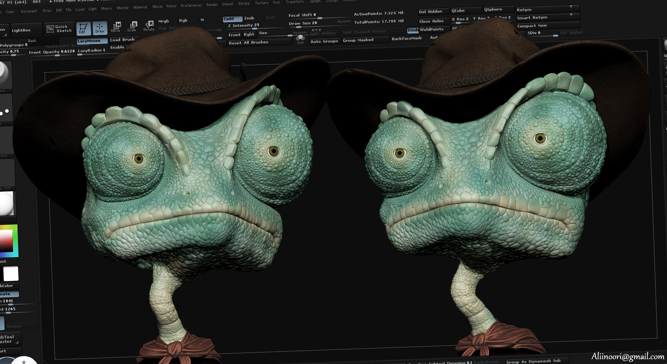
Task: Open the Movie menu
Action: click(157, 6)
